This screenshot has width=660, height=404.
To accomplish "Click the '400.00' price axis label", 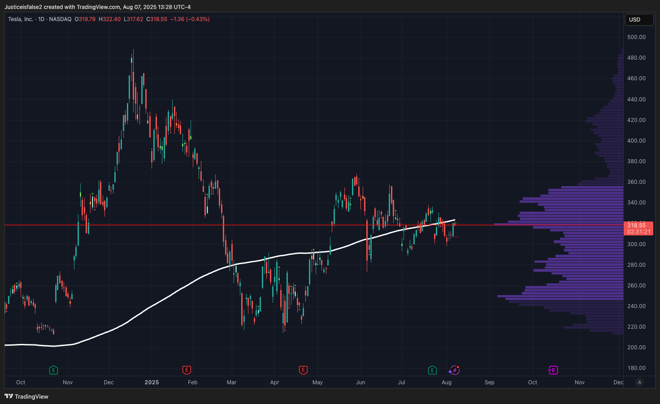I will [x=636, y=141].
